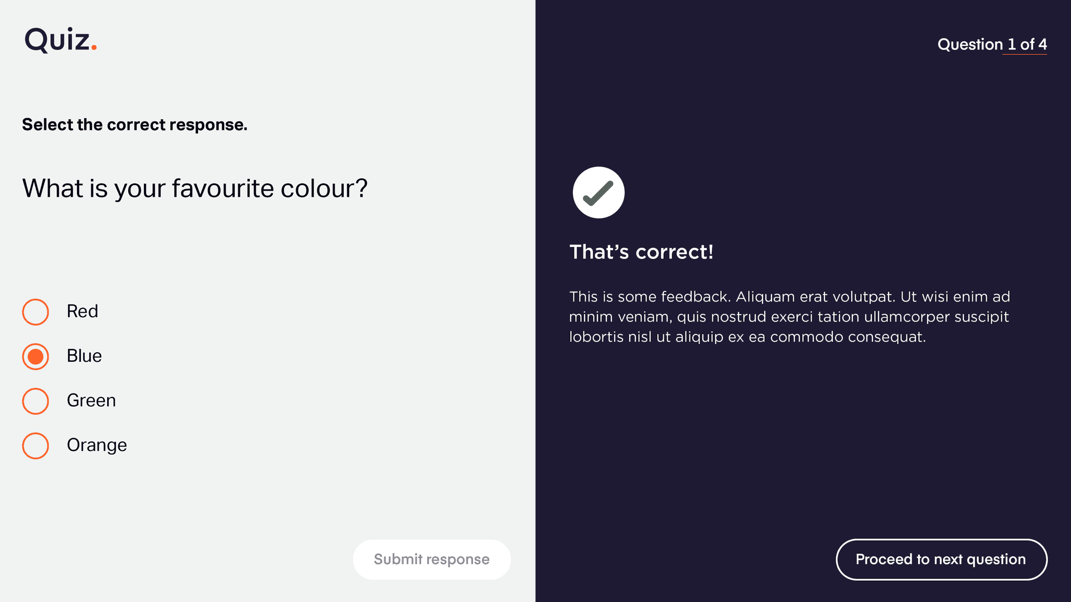Click the word "Question" in progress indicator
This screenshot has height=602, width=1071.
(x=970, y=44)
